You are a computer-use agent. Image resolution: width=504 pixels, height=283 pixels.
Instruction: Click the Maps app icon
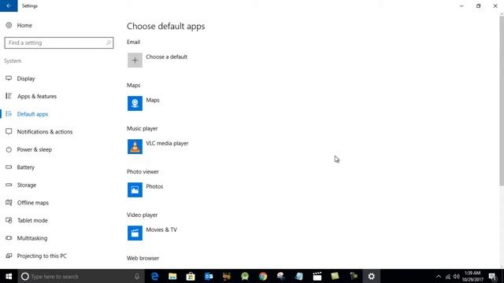pos(135,103)
